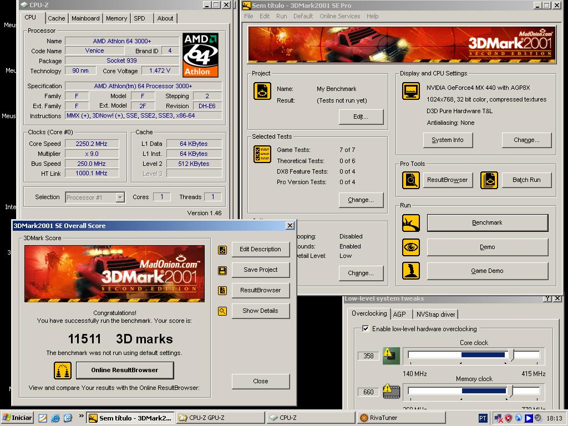Click the Project document icon
Screen dimensions: 568x426
pyautogui.click(x=262, y=91)
